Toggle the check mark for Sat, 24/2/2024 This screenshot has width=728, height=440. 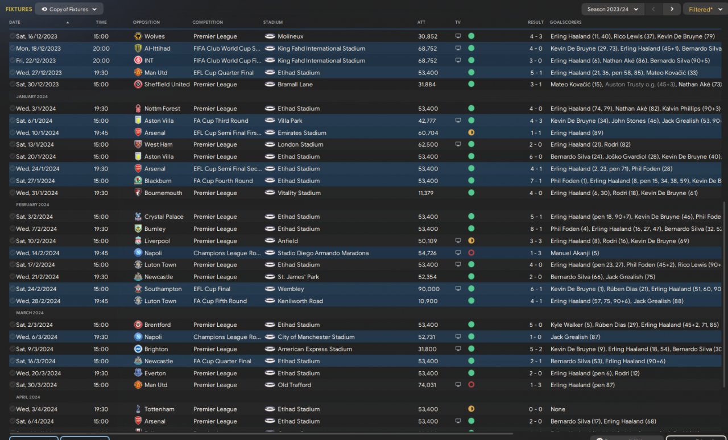tap(13, 289)
